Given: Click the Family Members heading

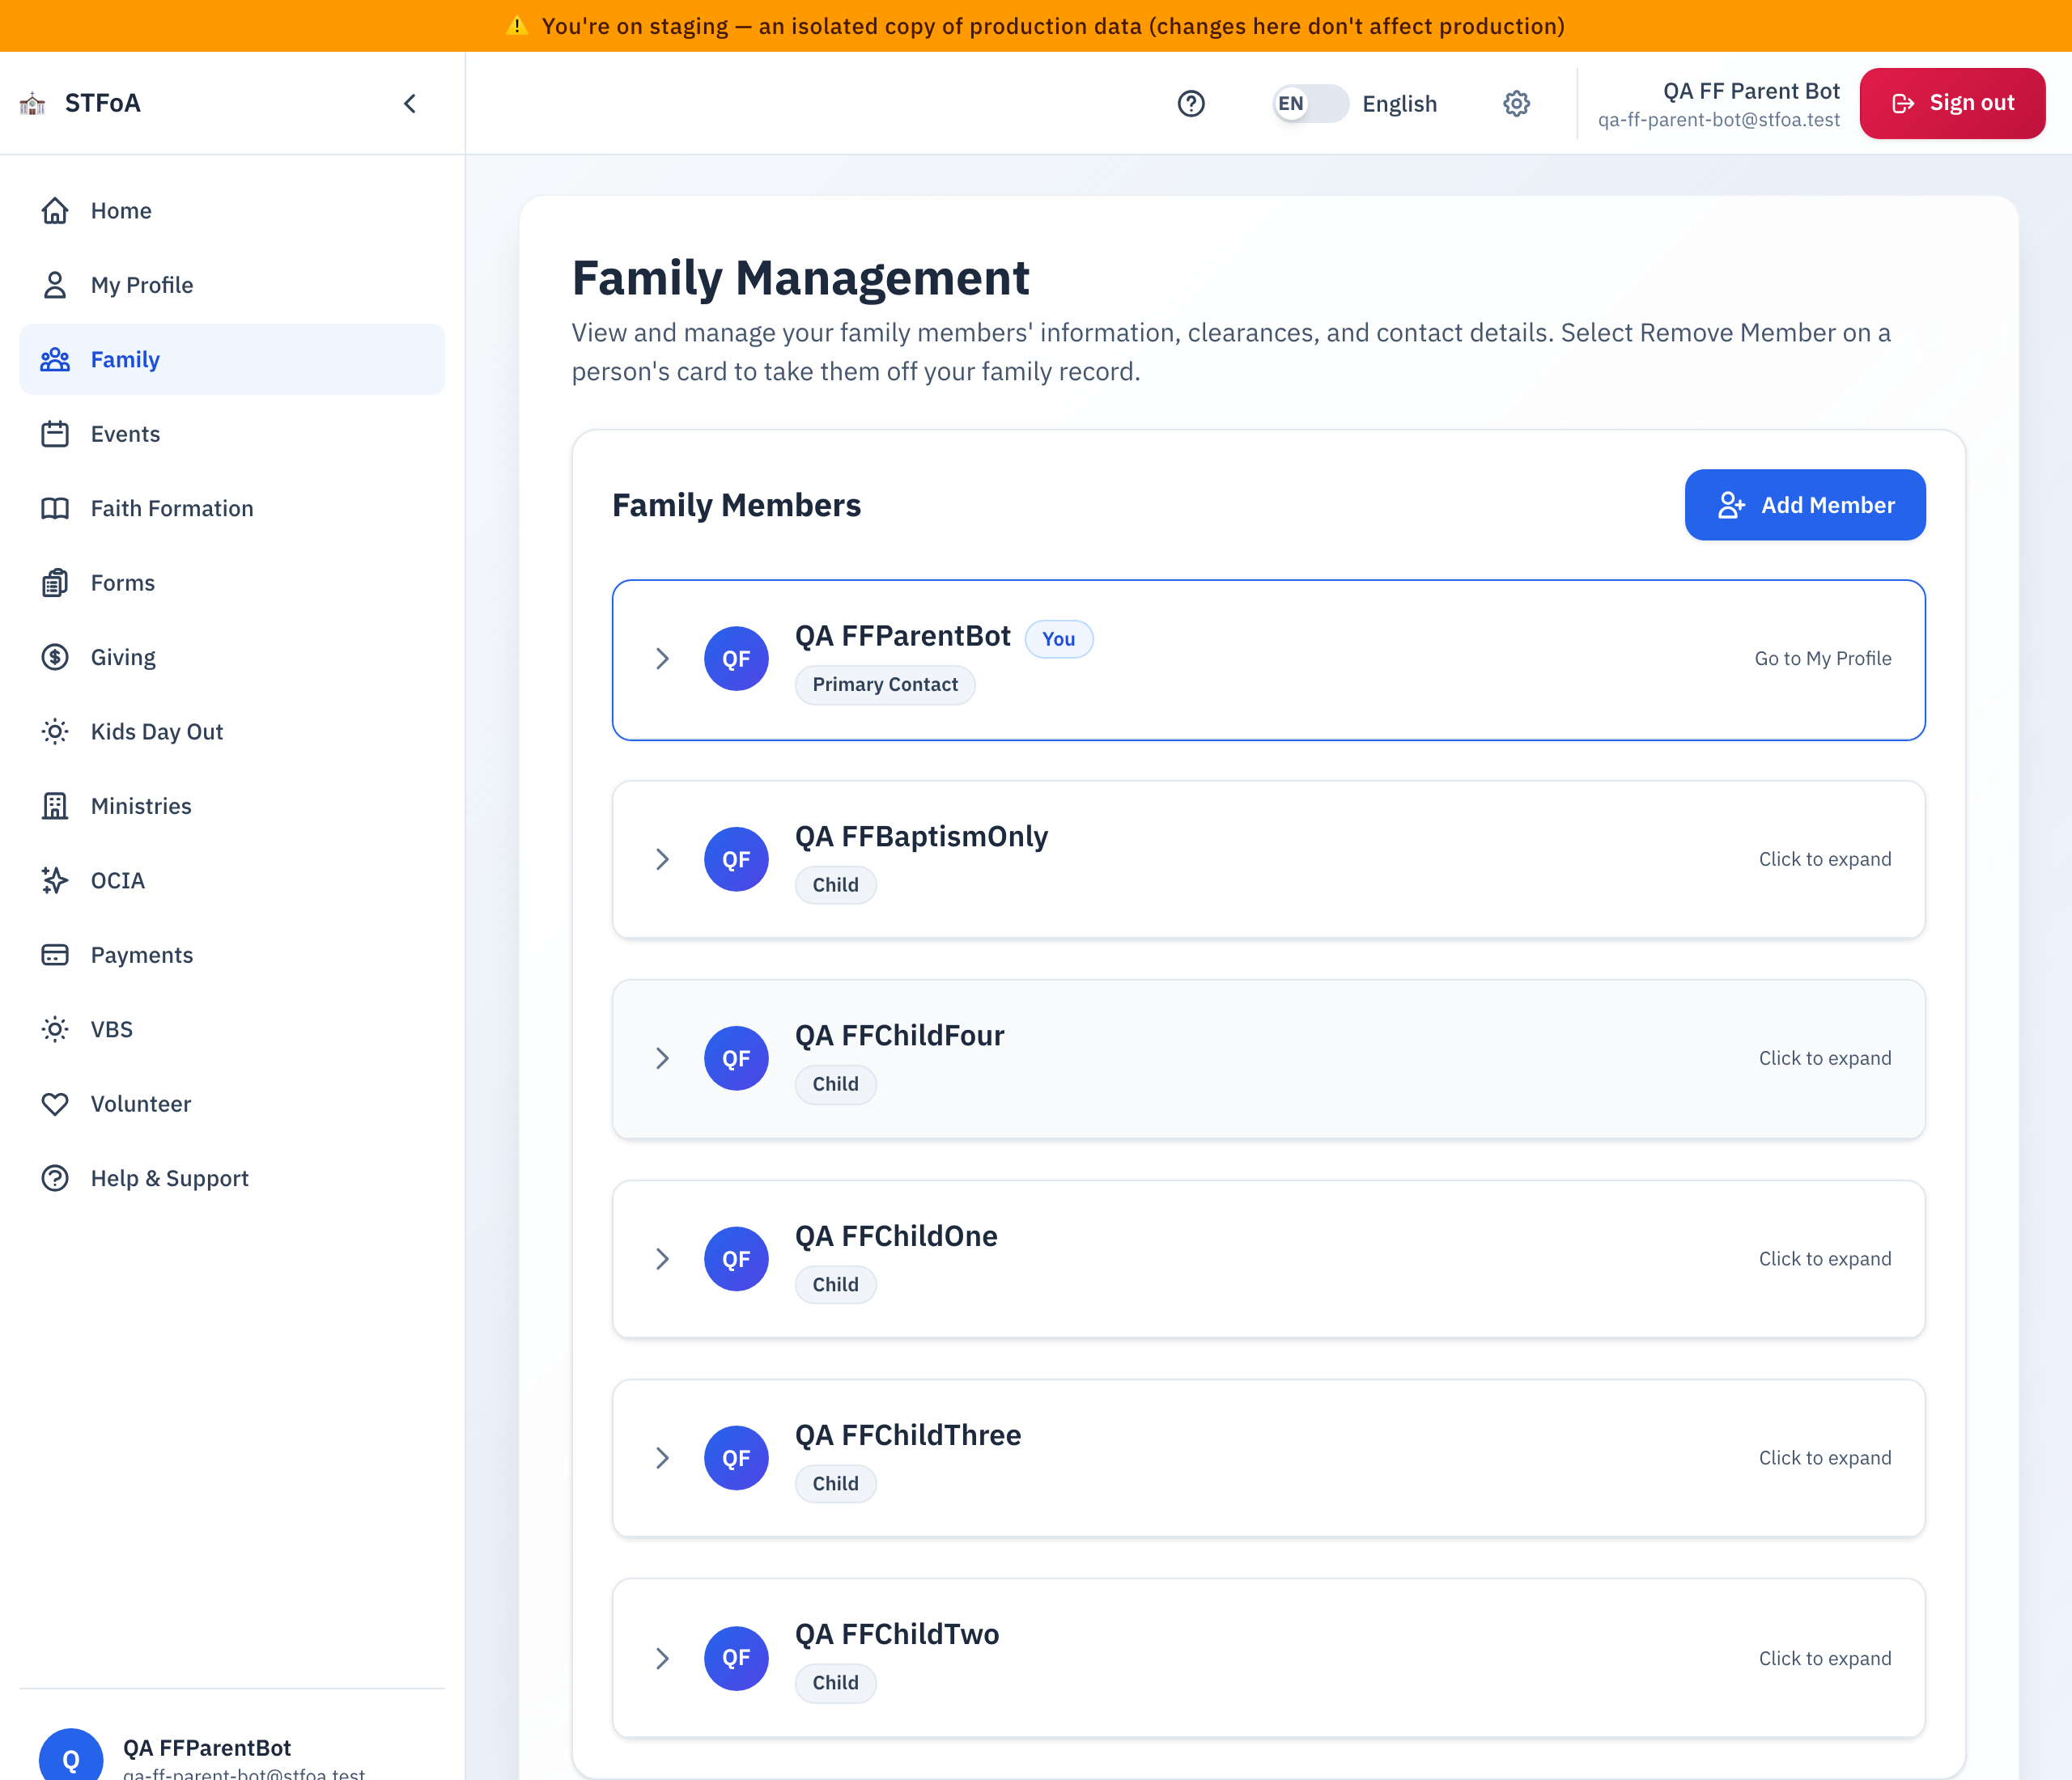Looking at the screenshot, I should click(736, 505).
